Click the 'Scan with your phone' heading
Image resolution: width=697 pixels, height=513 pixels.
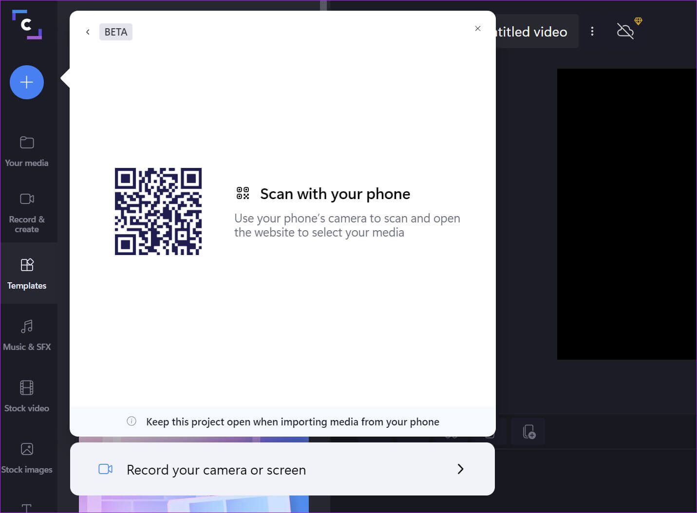tap(335, 194)
